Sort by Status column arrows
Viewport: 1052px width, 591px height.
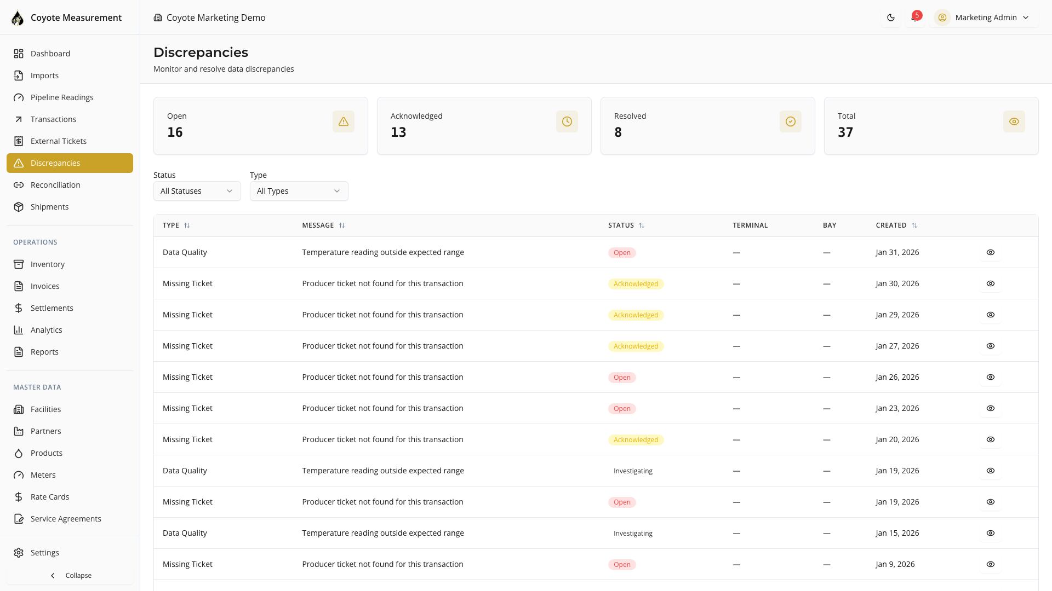coord(642,225)
